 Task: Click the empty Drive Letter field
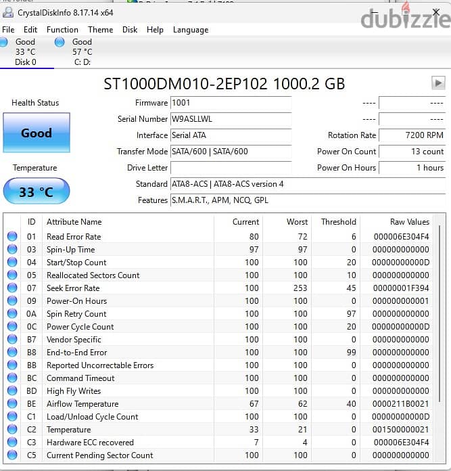pyautogui.click(x=231, y=168)
